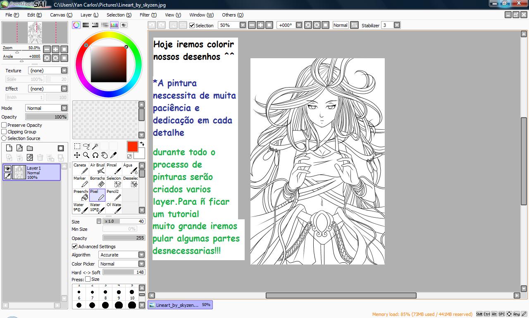Image resolution: width=529 pixels, height=318 pixels.
Task: Open the Selection menu
Action: pyautogui.click(x=119, y=15)
